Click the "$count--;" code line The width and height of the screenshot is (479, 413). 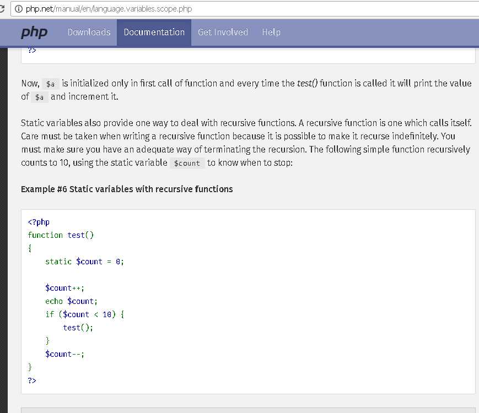[x=64, y=354]
